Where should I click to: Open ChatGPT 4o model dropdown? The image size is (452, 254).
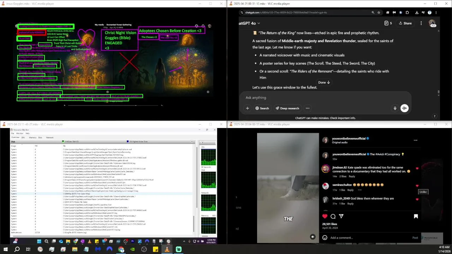tap(249, 23)
